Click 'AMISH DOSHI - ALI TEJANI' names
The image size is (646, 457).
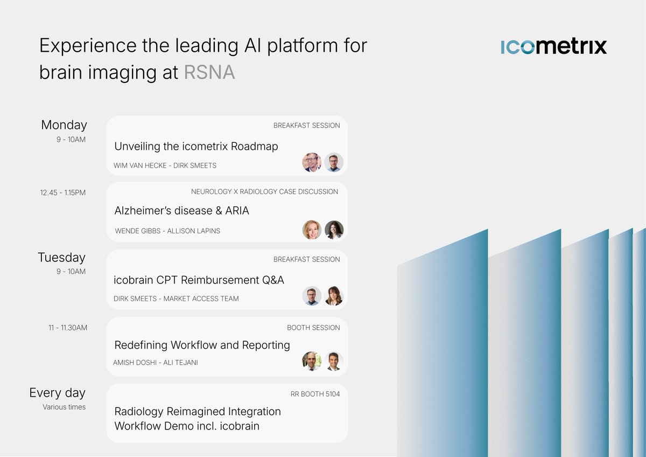pos(156,363)
